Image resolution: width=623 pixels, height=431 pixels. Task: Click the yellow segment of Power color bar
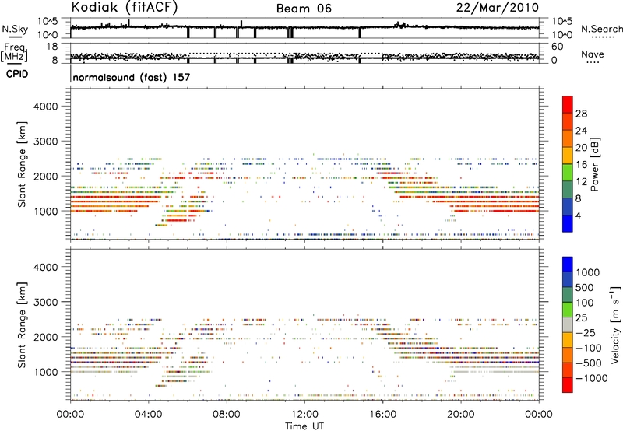click(x=568, y=155)
